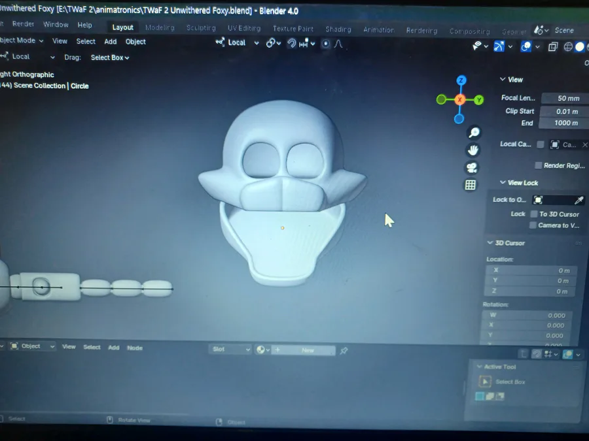Viewport: 589px width, 441px height.
Task: Toggle the show gizmo button
Action: (x=499, y=46)
